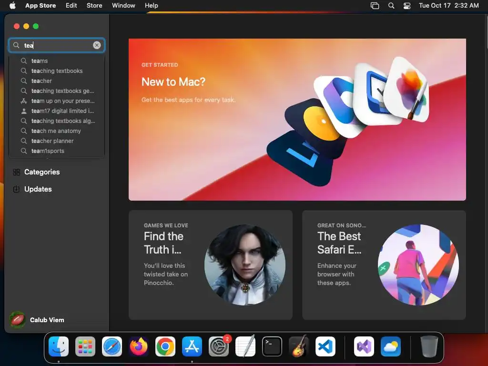
Task: Select the 'teaching textbooks alg...' suggestion
Action: click(x=57, y=121)
